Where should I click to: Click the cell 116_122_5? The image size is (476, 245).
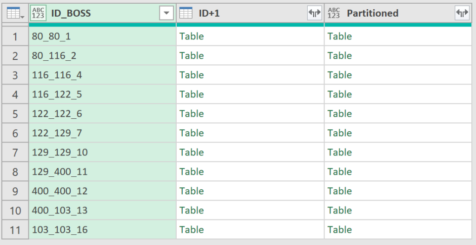tap(103, 94)
